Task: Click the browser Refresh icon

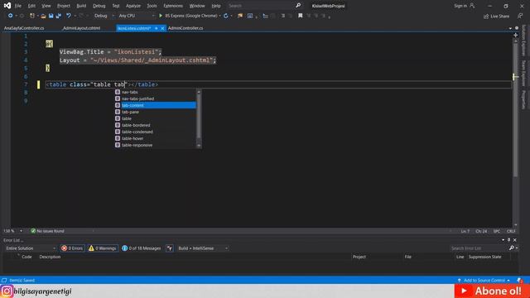Action: pos(226,16)
